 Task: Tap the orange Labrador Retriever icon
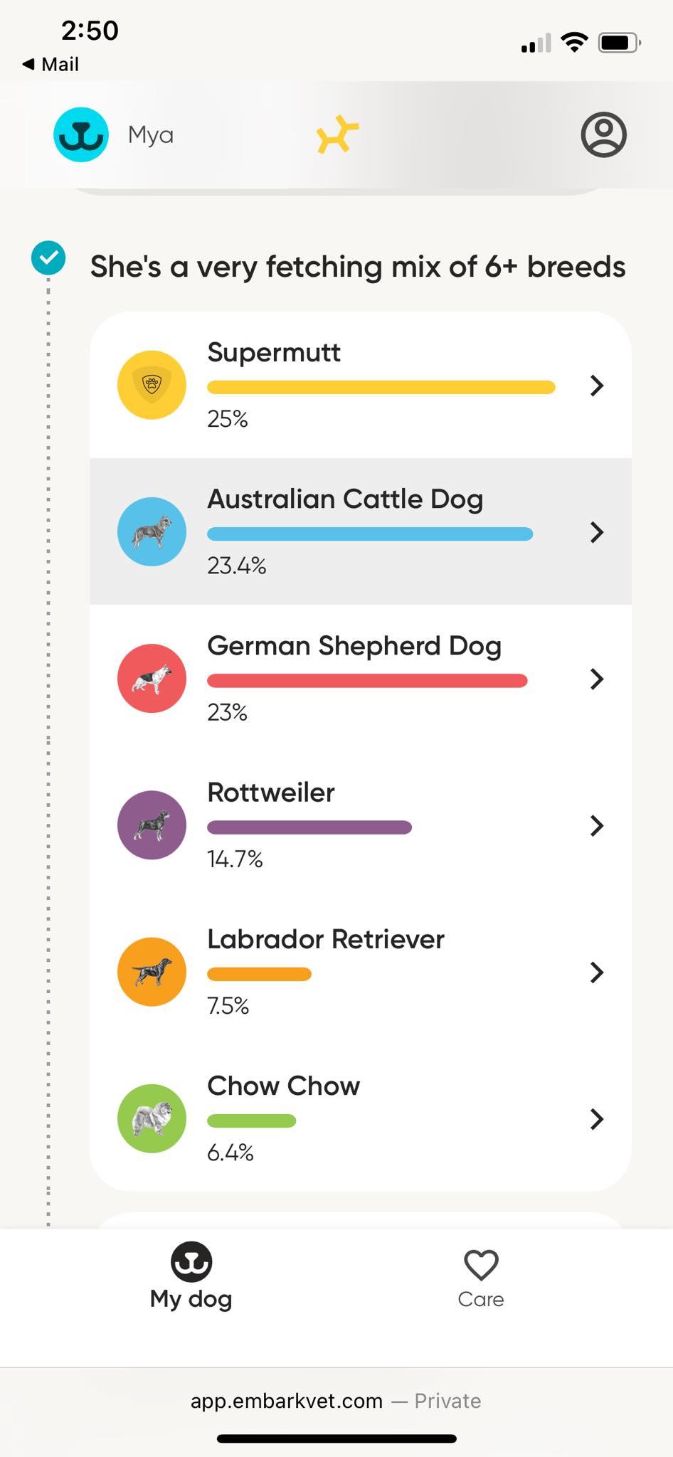[x=152, y=972]
